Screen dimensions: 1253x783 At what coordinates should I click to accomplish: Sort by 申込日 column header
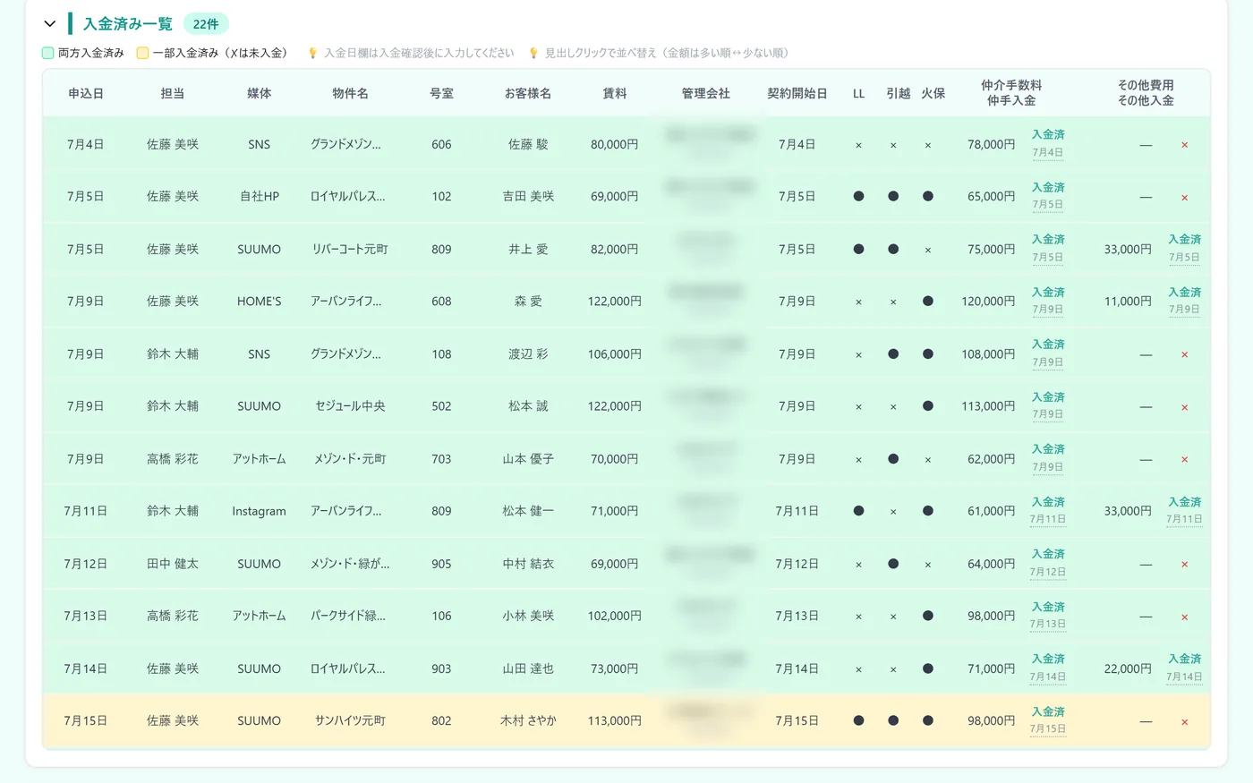tap(86, 93)
